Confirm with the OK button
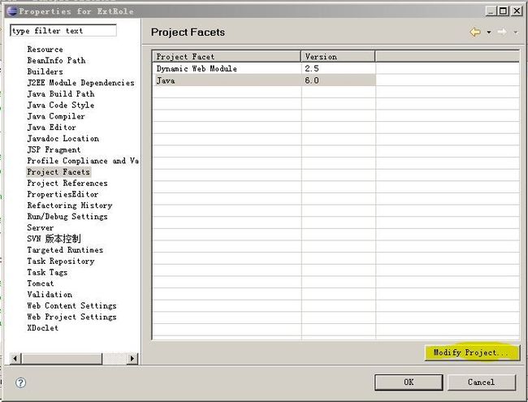 pos(409,383)
